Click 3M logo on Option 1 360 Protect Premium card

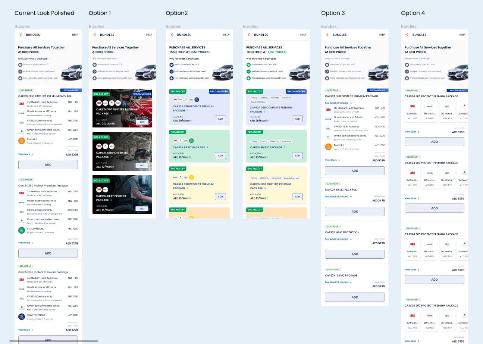pos(99,103)
